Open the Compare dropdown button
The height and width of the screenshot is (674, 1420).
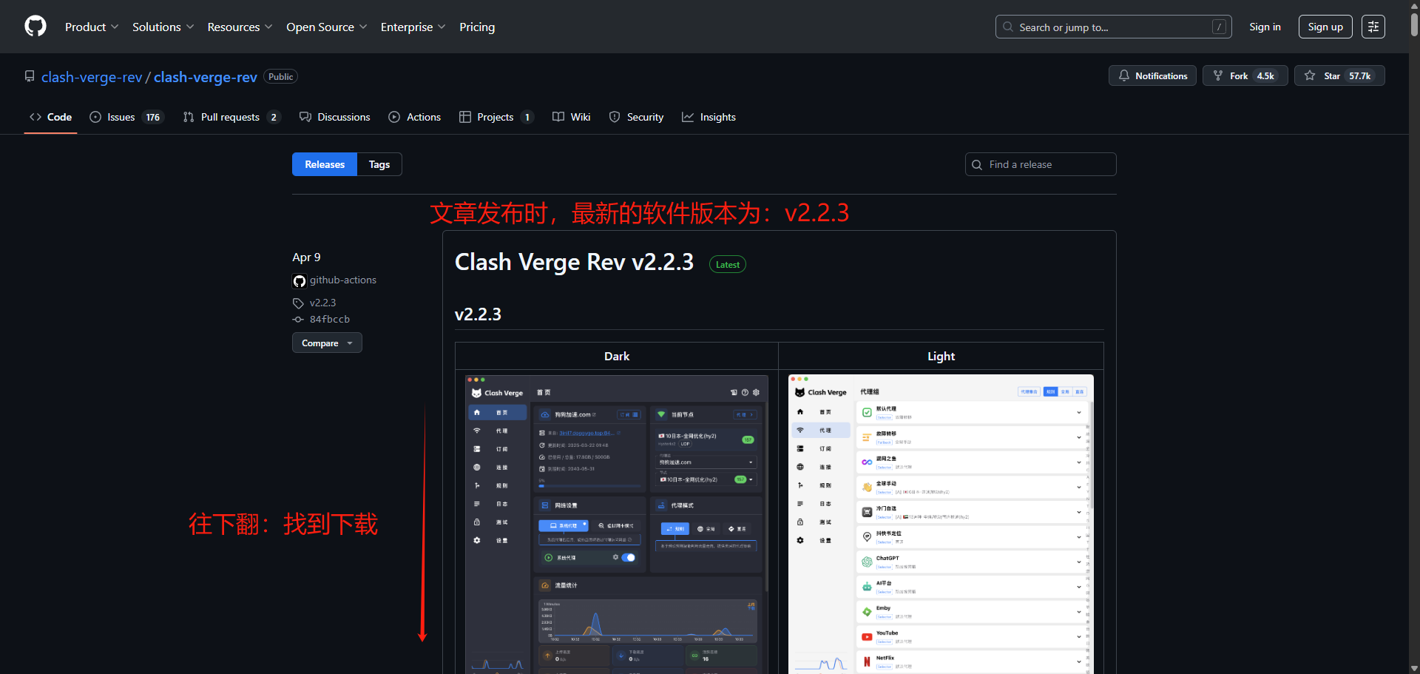tap(327, 343)
